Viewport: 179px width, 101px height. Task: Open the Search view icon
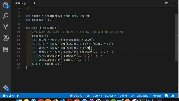coord(6,16)
